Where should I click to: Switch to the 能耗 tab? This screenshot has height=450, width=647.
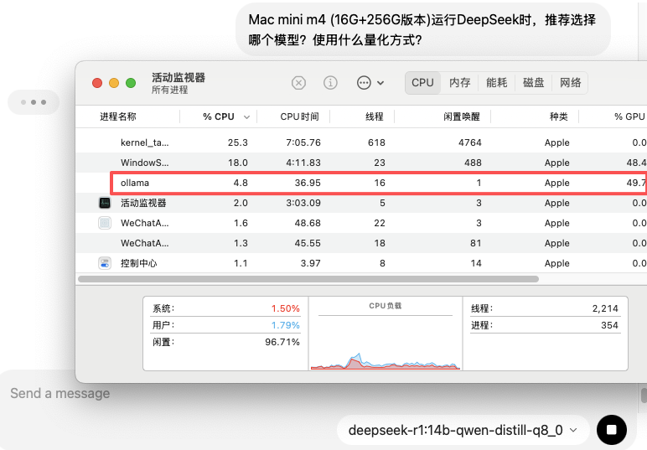point(496,83)
